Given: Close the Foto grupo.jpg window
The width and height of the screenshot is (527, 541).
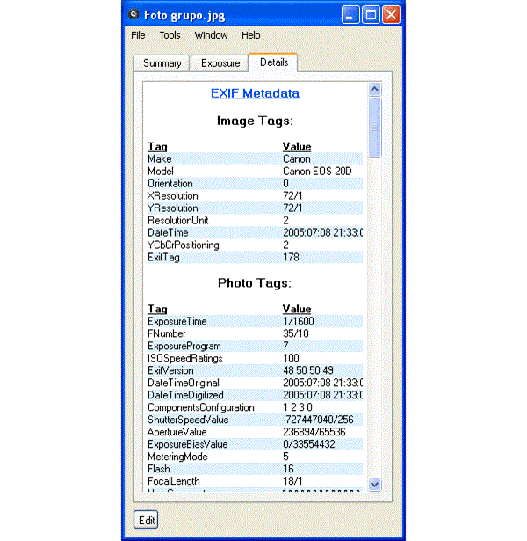Looking at the screenshot, I should point(391,15).
